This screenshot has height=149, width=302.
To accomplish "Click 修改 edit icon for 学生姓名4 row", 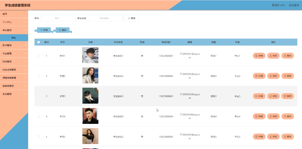I will (x=271, y=116).
